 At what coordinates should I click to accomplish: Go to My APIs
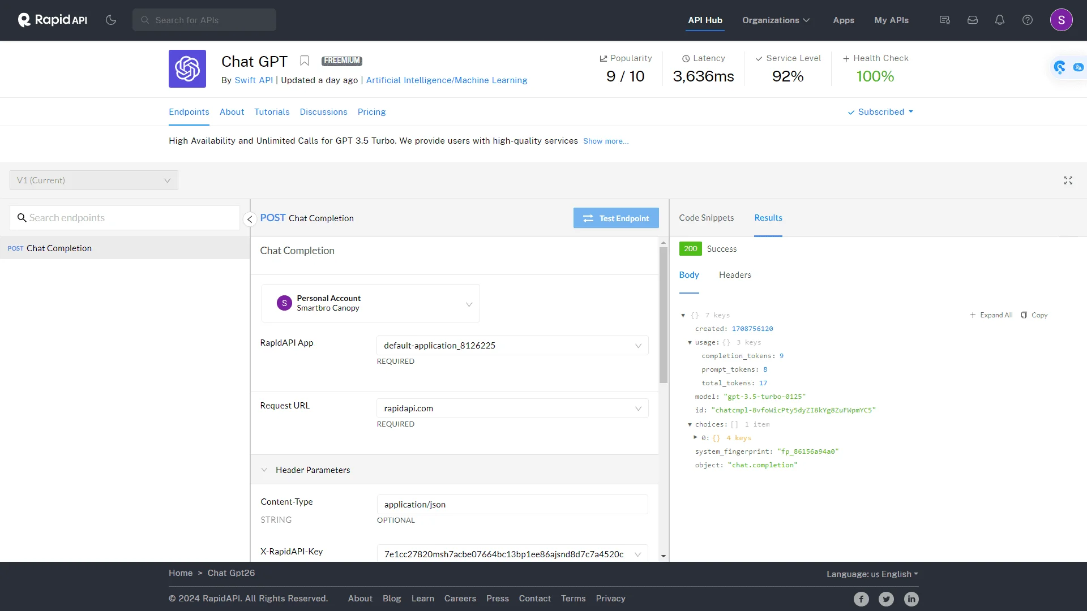coord(892,20)
